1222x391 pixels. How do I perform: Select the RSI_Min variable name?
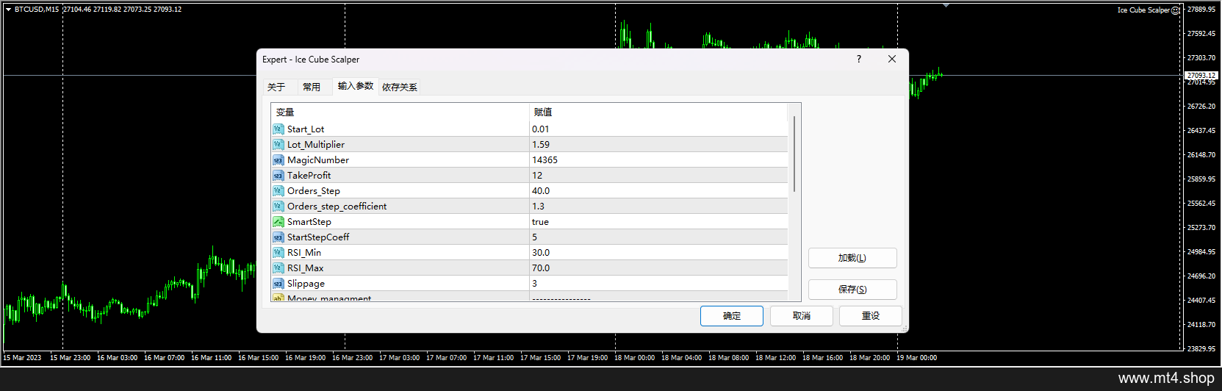[304, 253]
